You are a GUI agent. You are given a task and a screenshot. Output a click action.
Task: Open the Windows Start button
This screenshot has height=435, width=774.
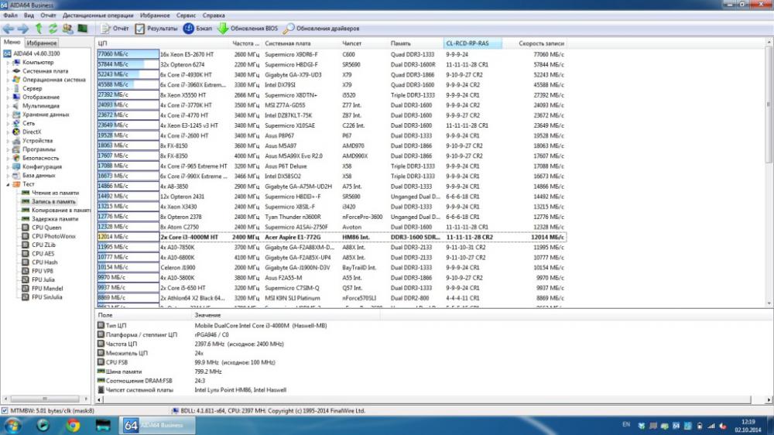point(12,425)
